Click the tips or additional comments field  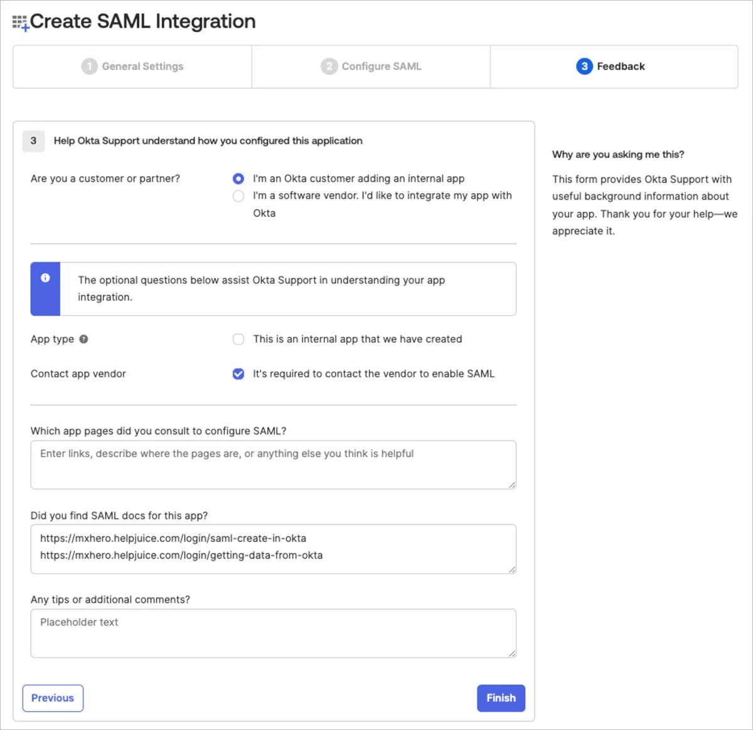273,633
